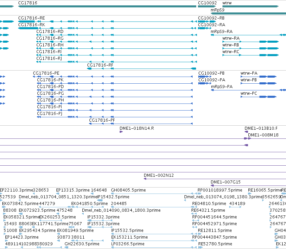Select EST GH22630.5prime
Viewport: 286px width, 249px height.
82,244
